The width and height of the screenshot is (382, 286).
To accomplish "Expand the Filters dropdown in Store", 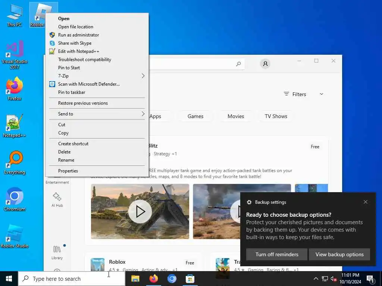I will tap(304, 94).
